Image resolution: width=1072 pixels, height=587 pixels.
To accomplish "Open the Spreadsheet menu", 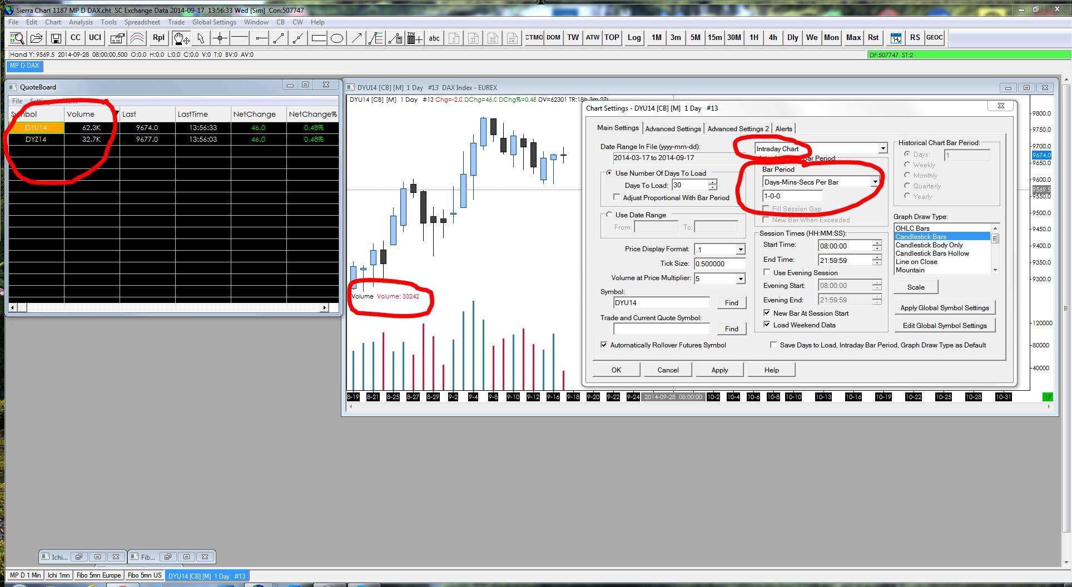I will coord(142,22).
